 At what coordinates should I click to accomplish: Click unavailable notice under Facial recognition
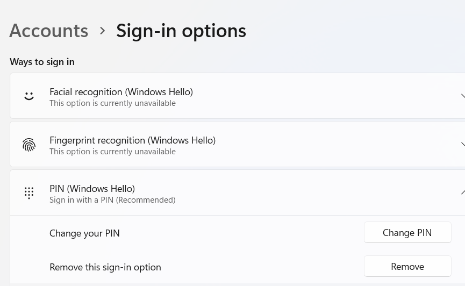[112, 103]
